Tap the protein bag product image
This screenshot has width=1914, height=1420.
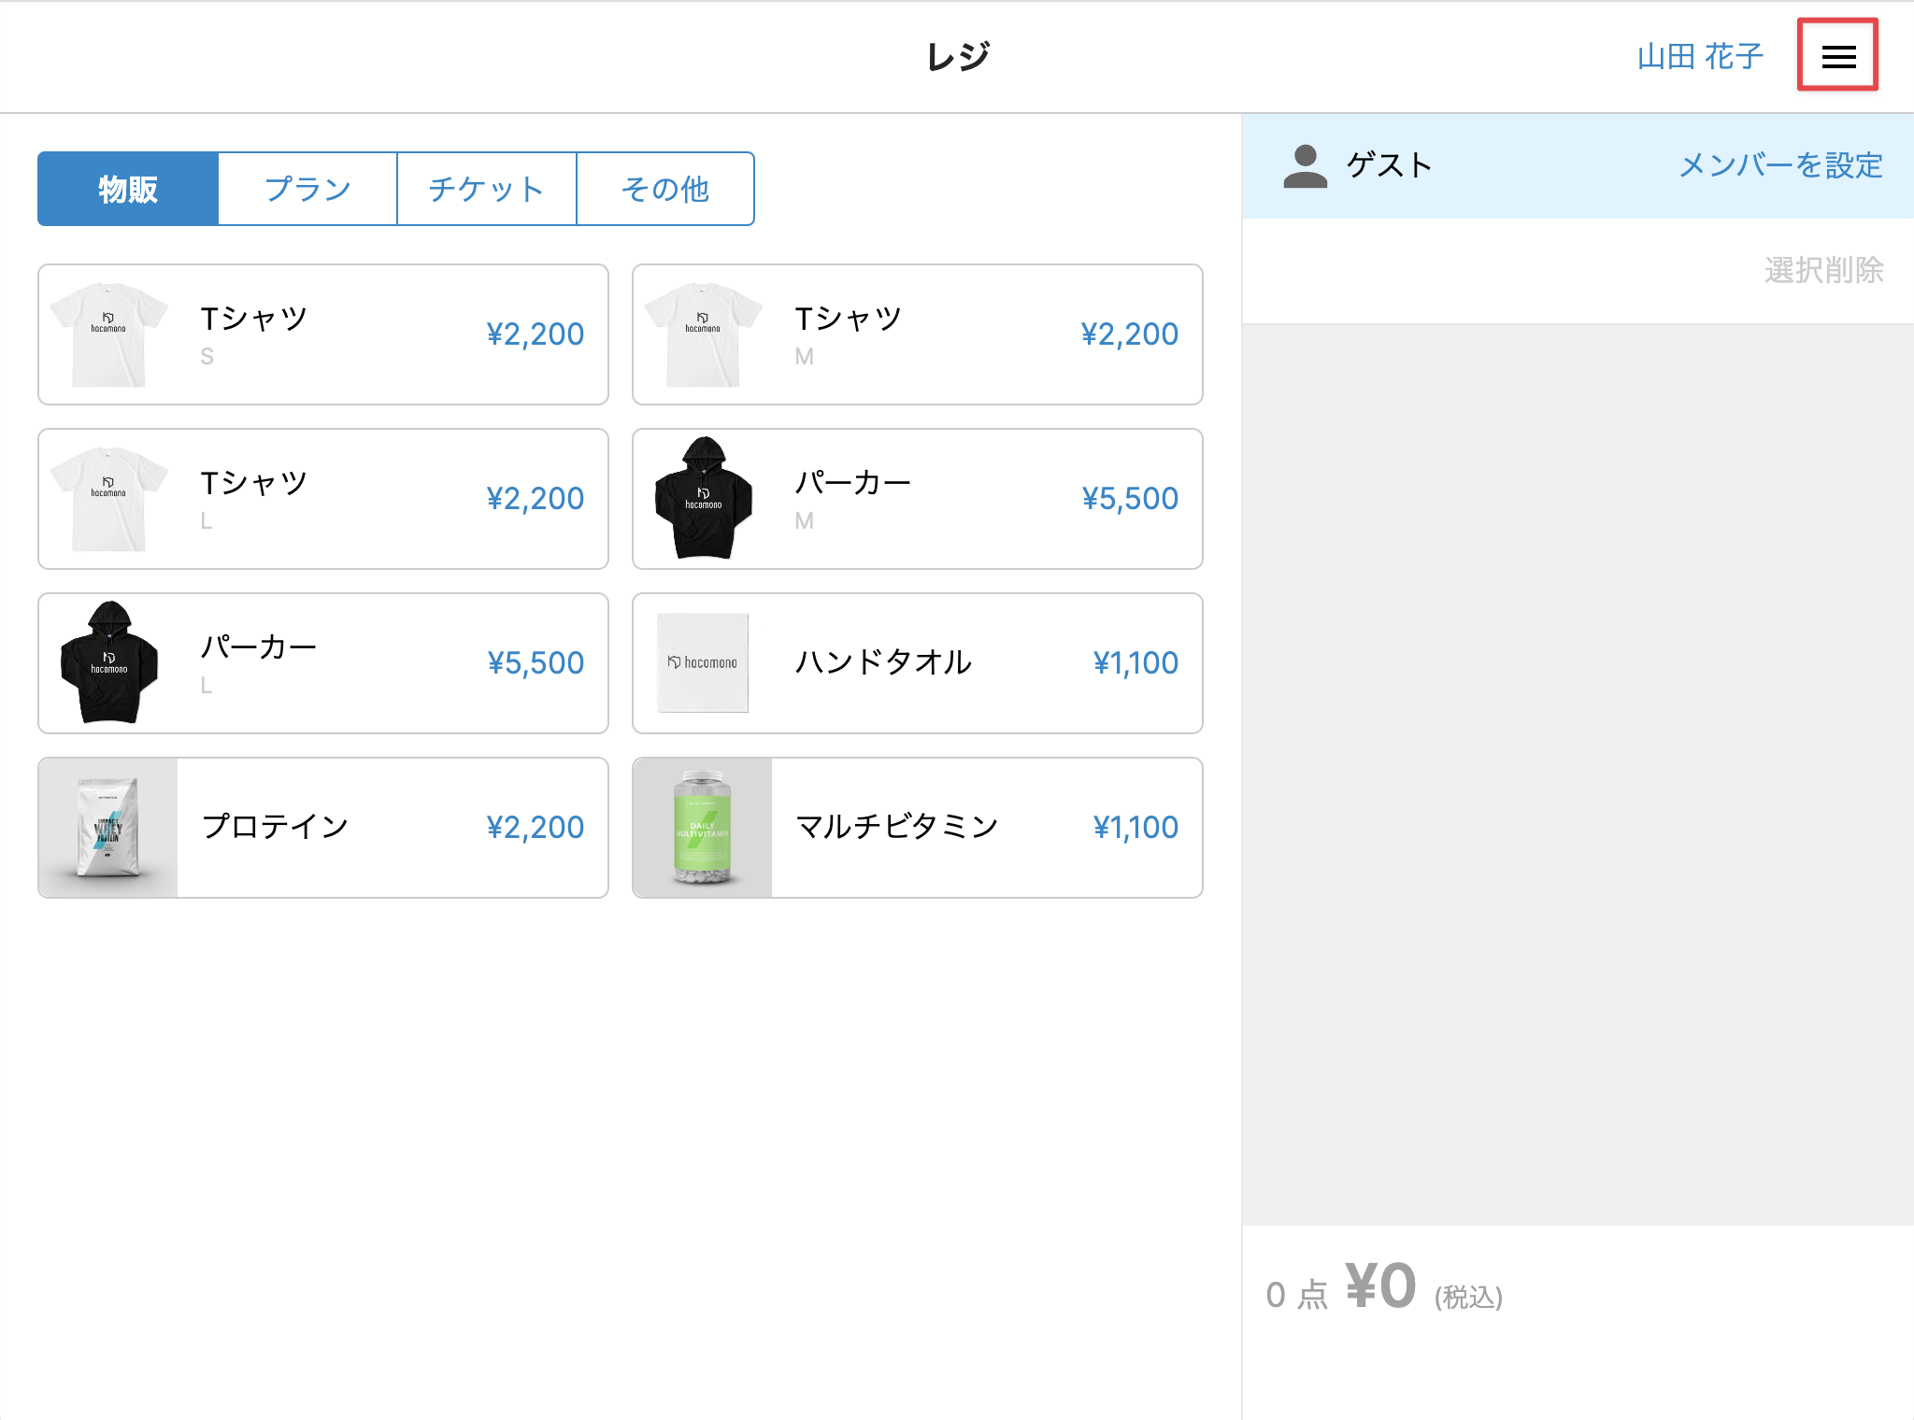108,828
